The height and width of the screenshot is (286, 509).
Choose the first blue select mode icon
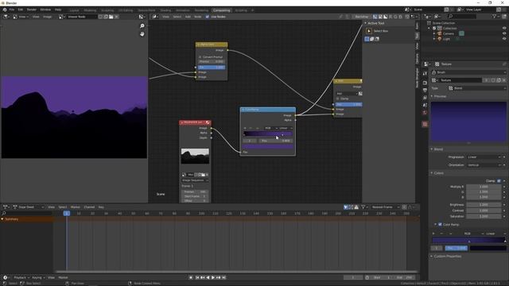coord(367,39)
